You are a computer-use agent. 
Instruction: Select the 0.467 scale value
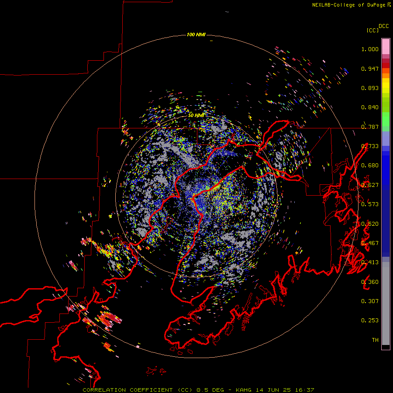(x=370, y=243)
